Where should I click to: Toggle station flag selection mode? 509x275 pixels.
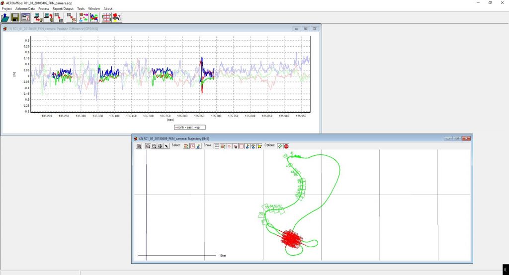[x=198, y=146]
